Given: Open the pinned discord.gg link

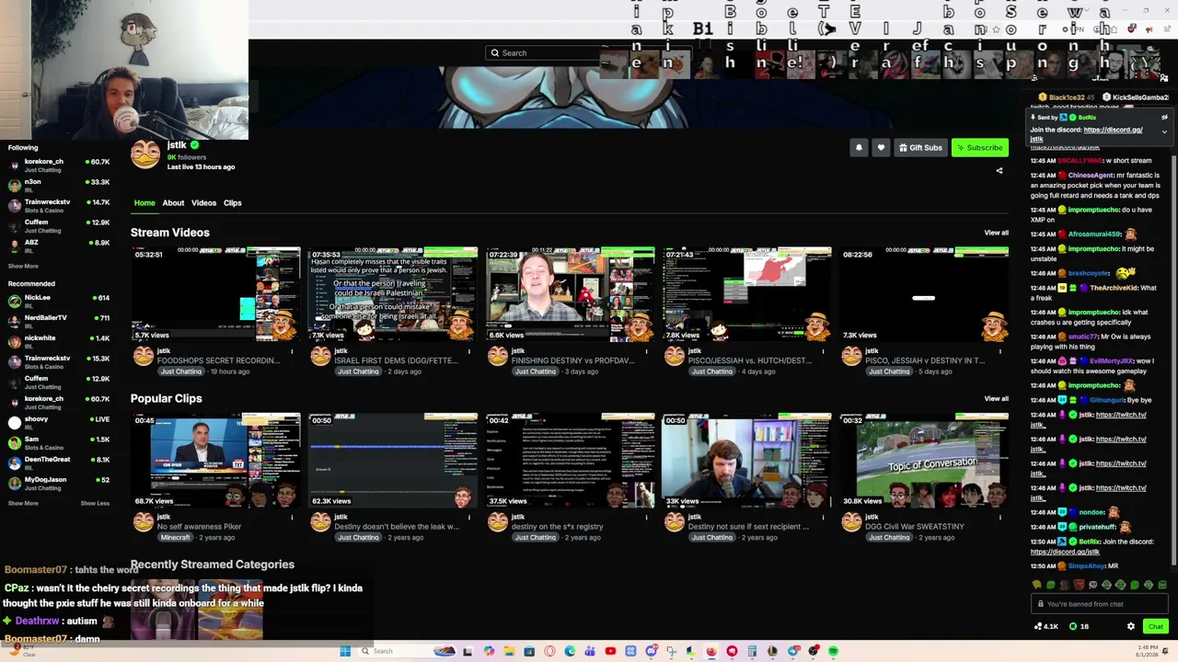Looking at the screenshot, I should click(1113, 130).
